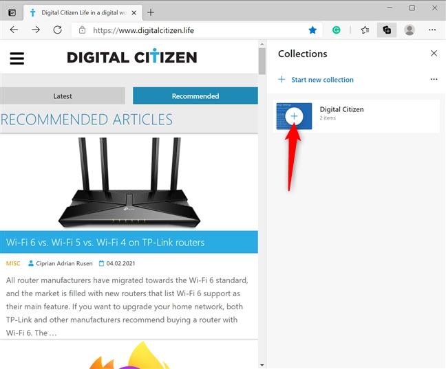The width and height of the screenshot is (446, 369).
Task: Switch to the Latest tab
Action: point(63,96)
